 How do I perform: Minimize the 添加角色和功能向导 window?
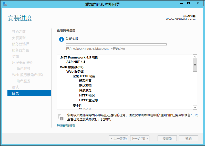181,3
